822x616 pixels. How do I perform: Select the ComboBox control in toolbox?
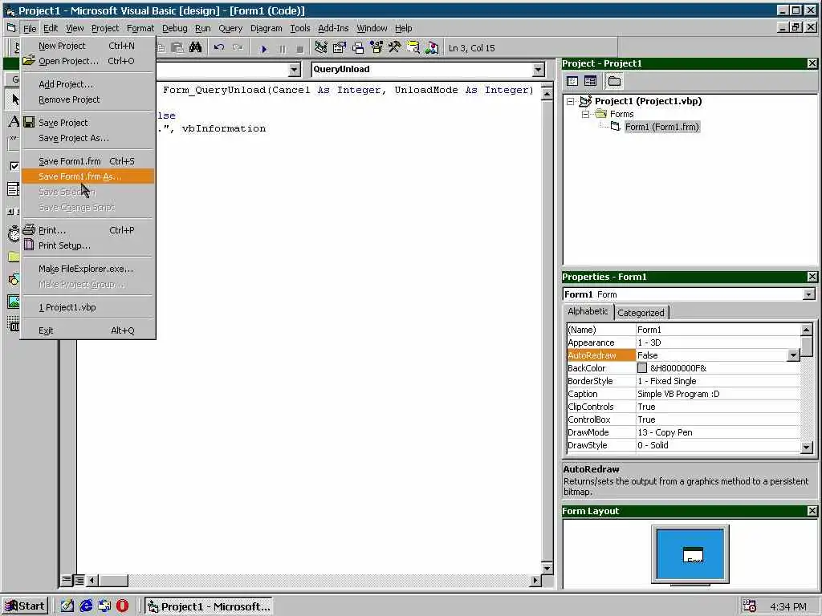[x=13, y=188]
